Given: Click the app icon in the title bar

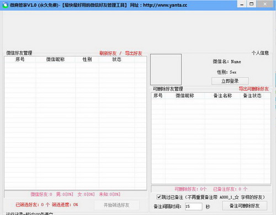Looking at the screenshot, I should pyautogui.click(x=6, y=5).
